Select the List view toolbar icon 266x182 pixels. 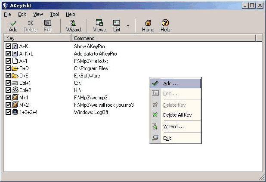click(117, 26)
